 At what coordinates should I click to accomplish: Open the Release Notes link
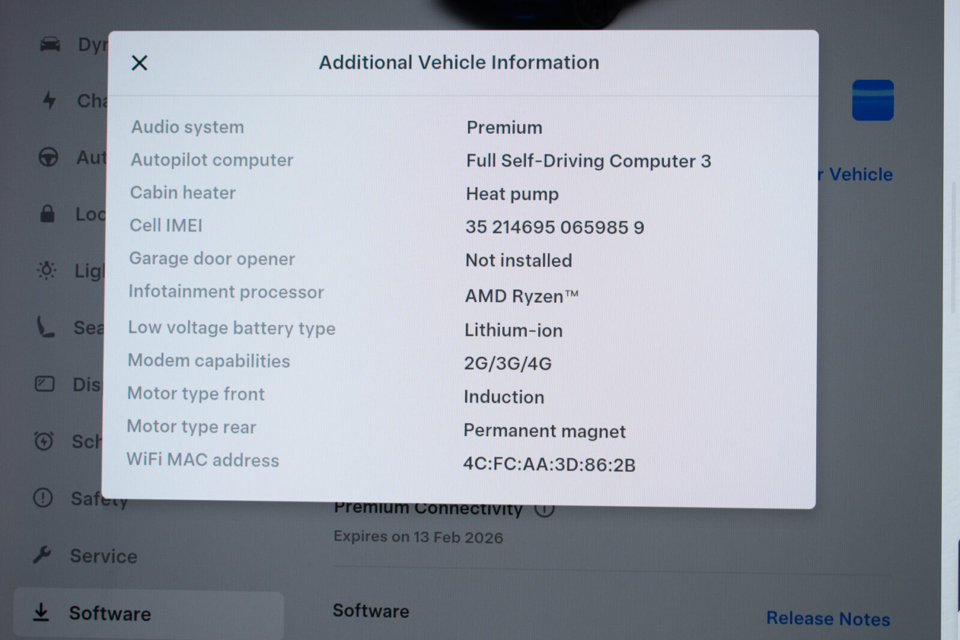point(828,618)
